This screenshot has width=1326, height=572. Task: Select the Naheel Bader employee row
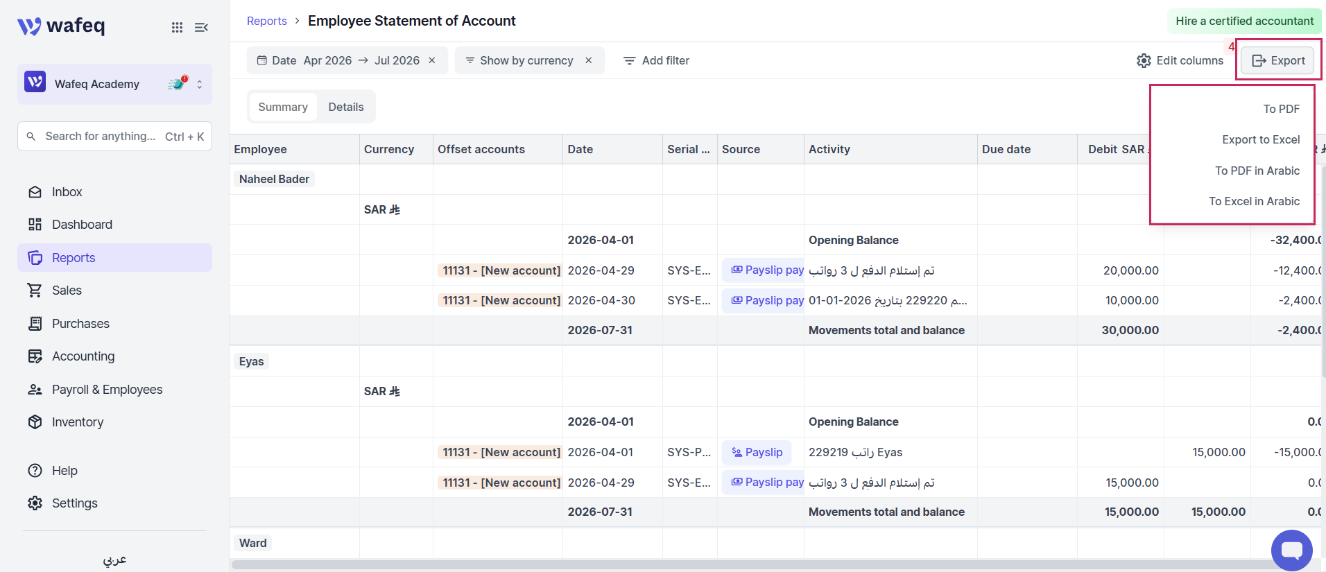[274, 179]
